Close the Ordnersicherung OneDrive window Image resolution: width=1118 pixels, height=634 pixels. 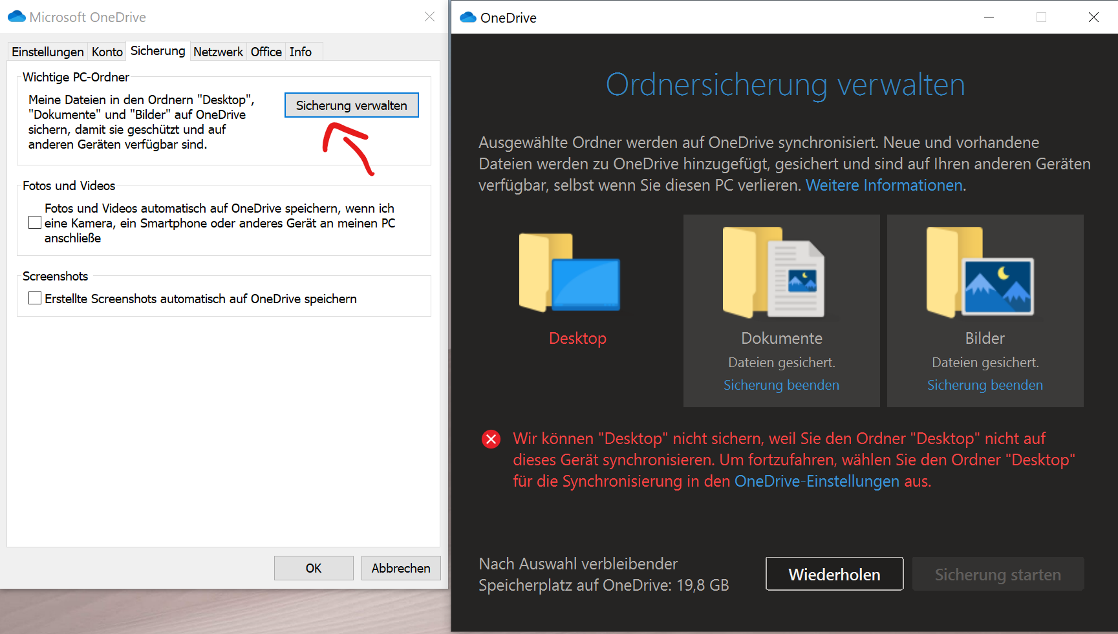click(x=1093, y=17)
